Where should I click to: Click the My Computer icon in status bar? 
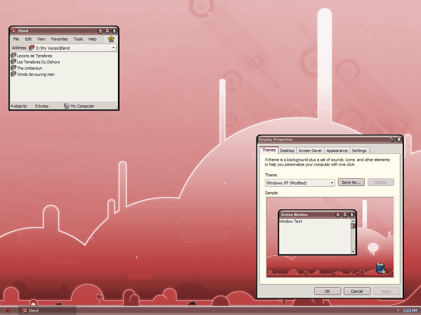coord(67,106)
